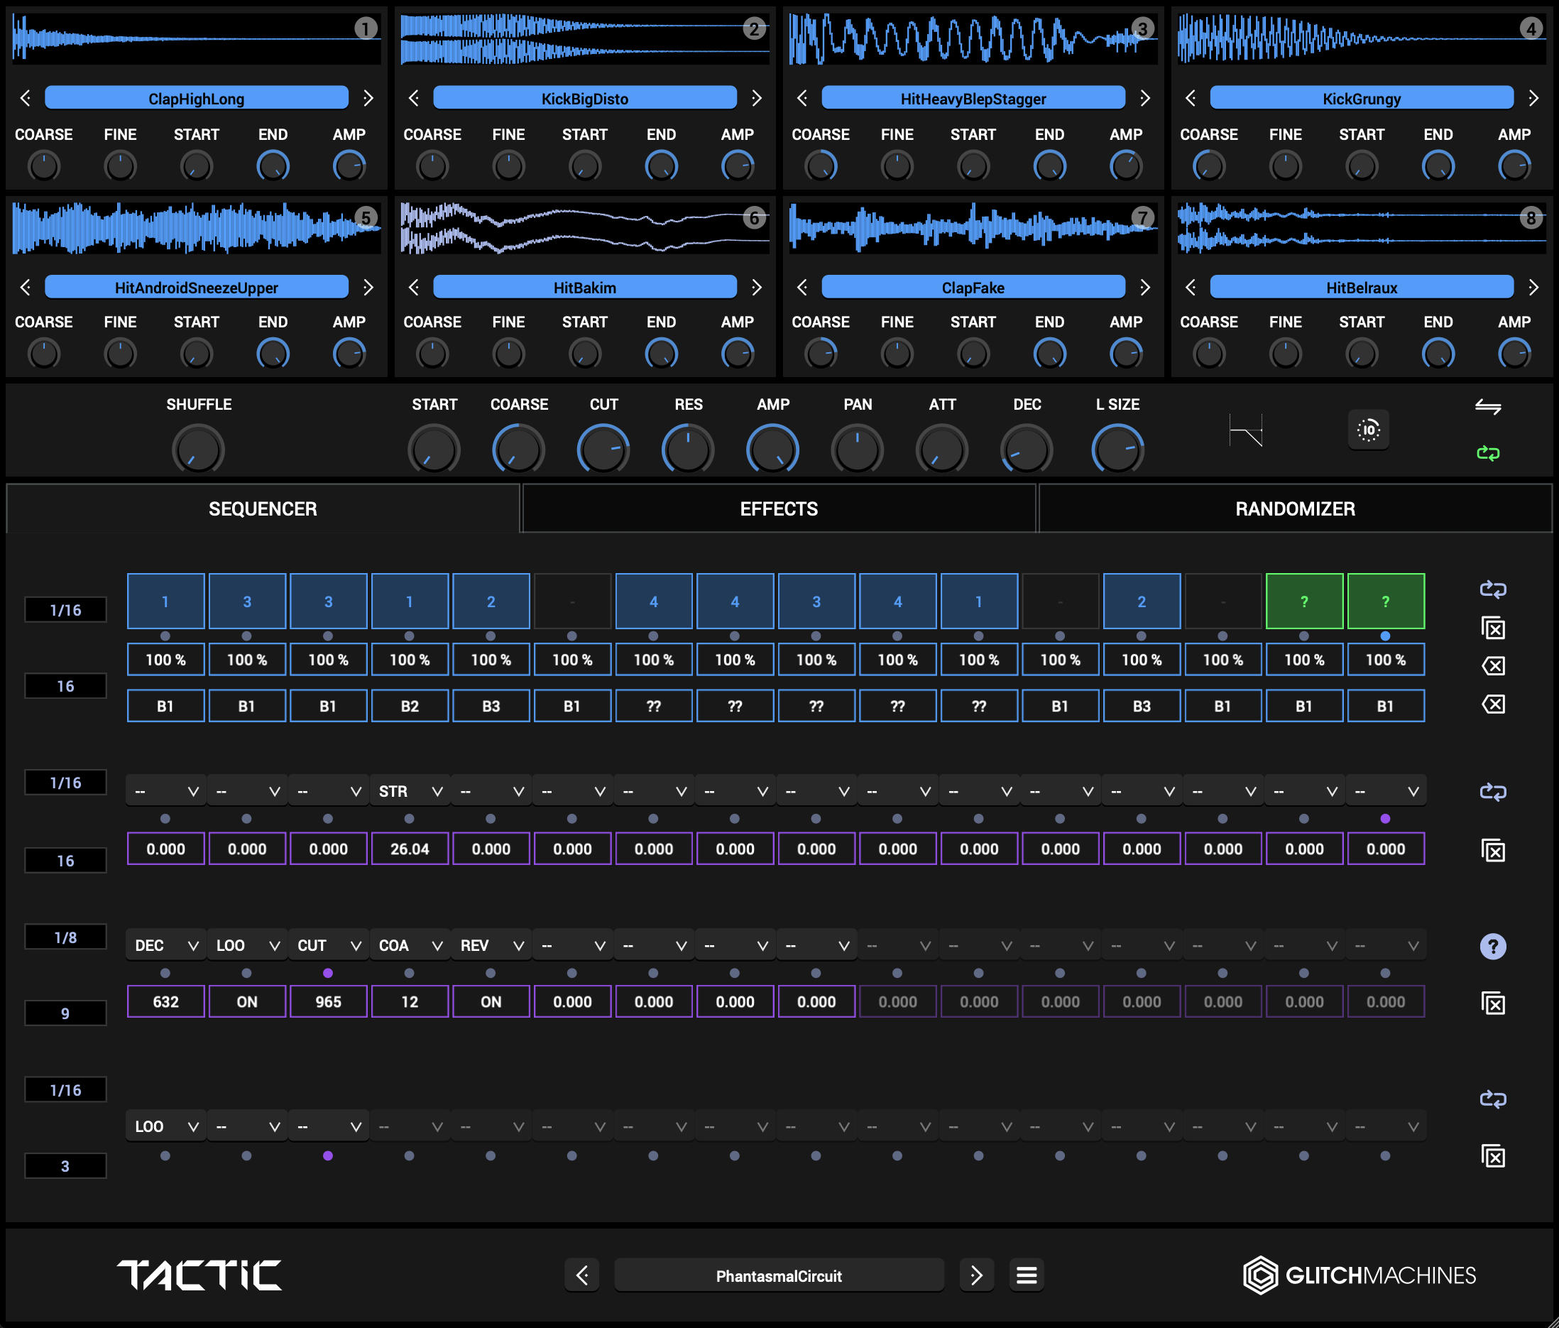Viewport: 1559px width, 1328px height.
Task: Click the question mark help icon
Action: pyautogui.click(x=1494, y=947)
